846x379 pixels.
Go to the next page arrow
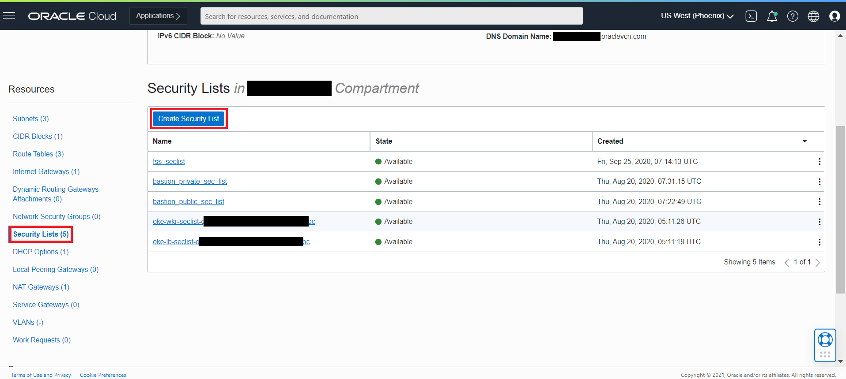(x=818, y=263)
